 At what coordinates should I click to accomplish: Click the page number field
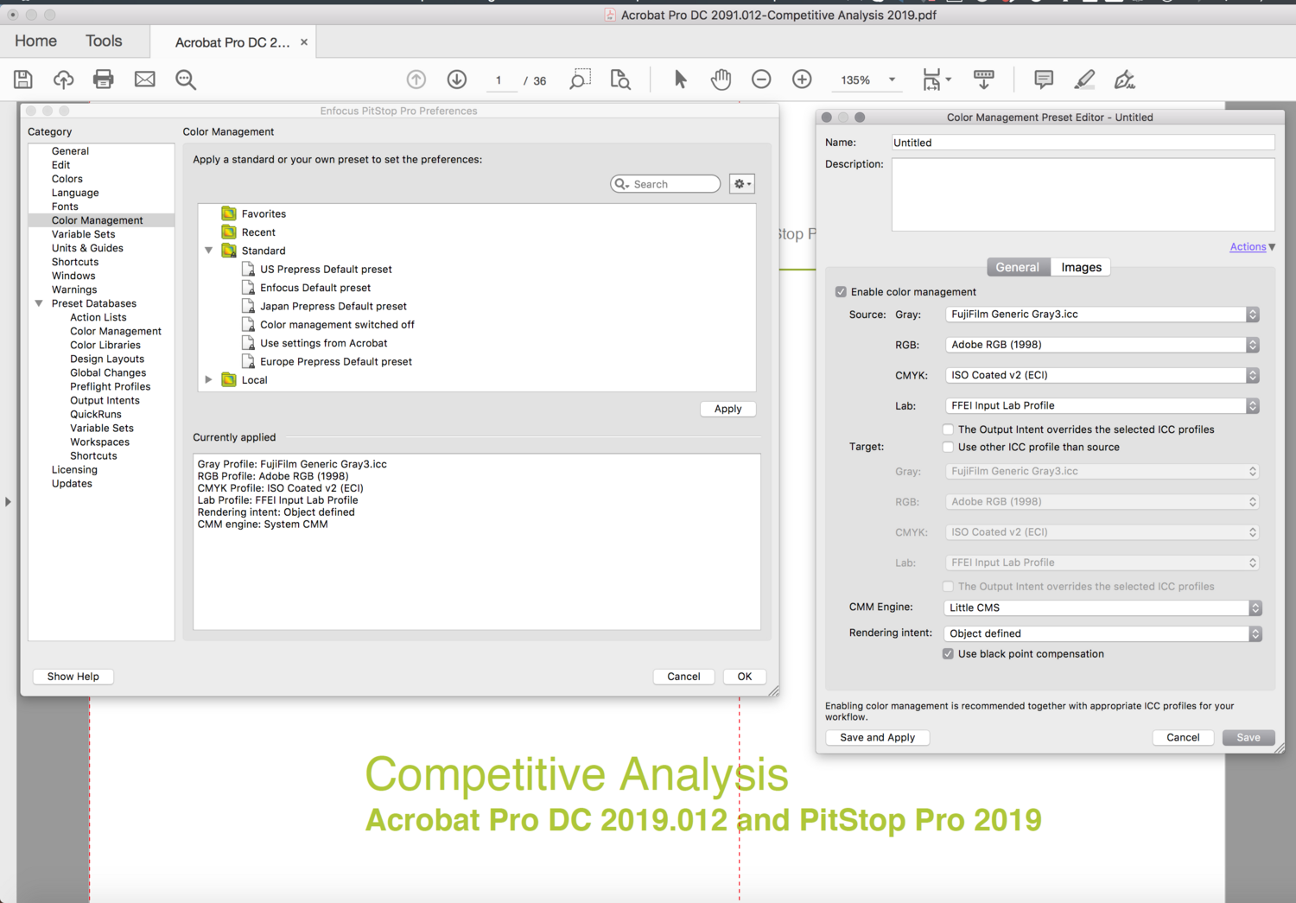[x=499, y=80]
